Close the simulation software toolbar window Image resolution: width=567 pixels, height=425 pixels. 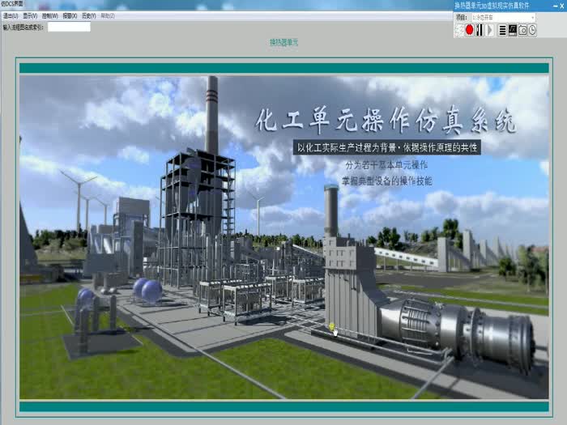(561, 6)
